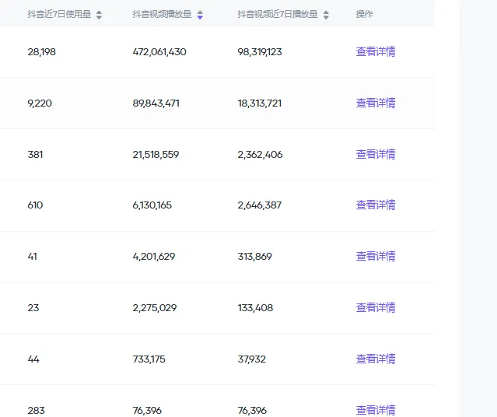Image resolution: width=497 pixels, height=417 pixels.
Task: Click the 抖音视频近7日播放量 column header text
Action: [x=278, y=15]
